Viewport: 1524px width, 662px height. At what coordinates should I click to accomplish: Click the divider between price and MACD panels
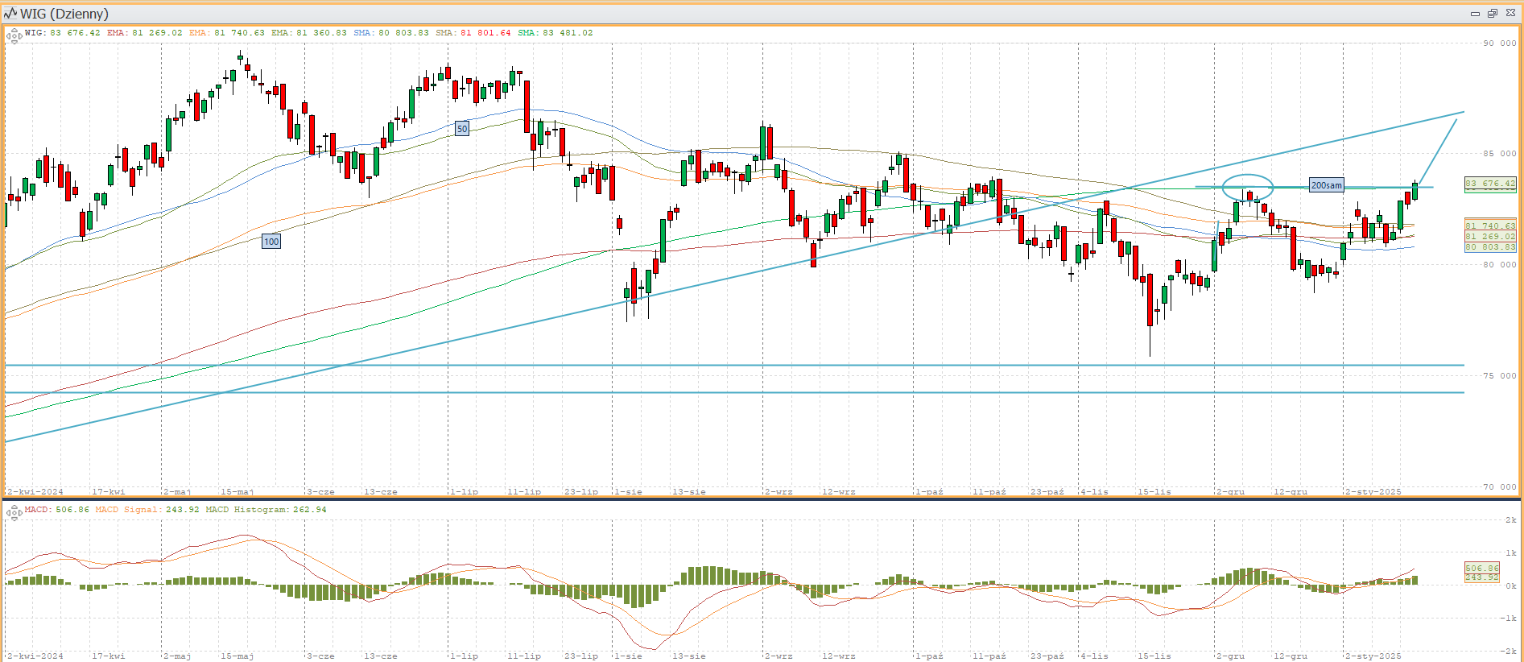click(x=762, y=499)
